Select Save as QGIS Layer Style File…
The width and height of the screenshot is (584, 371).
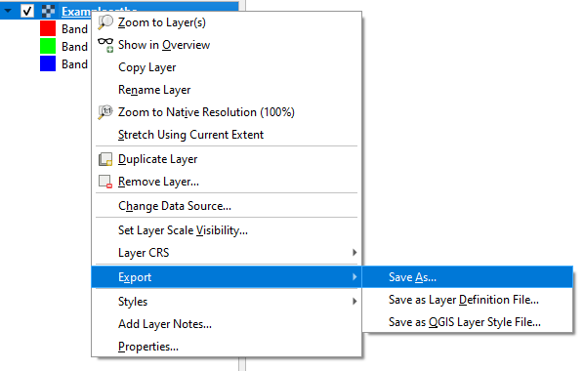click(467, 322)
